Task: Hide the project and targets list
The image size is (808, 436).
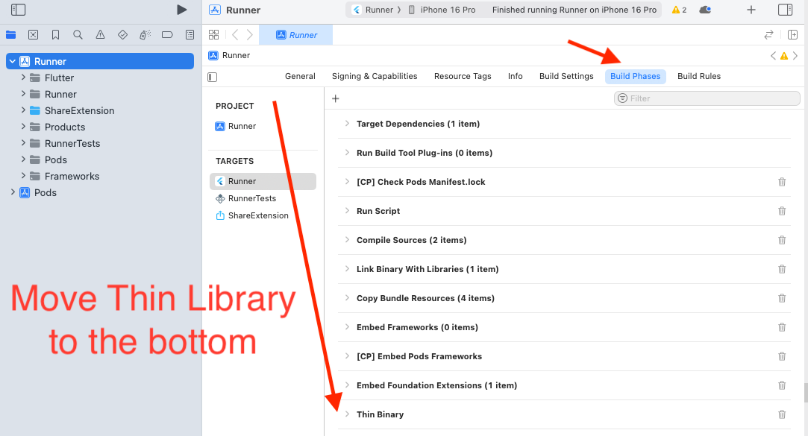Action: (x=213, y=77)
